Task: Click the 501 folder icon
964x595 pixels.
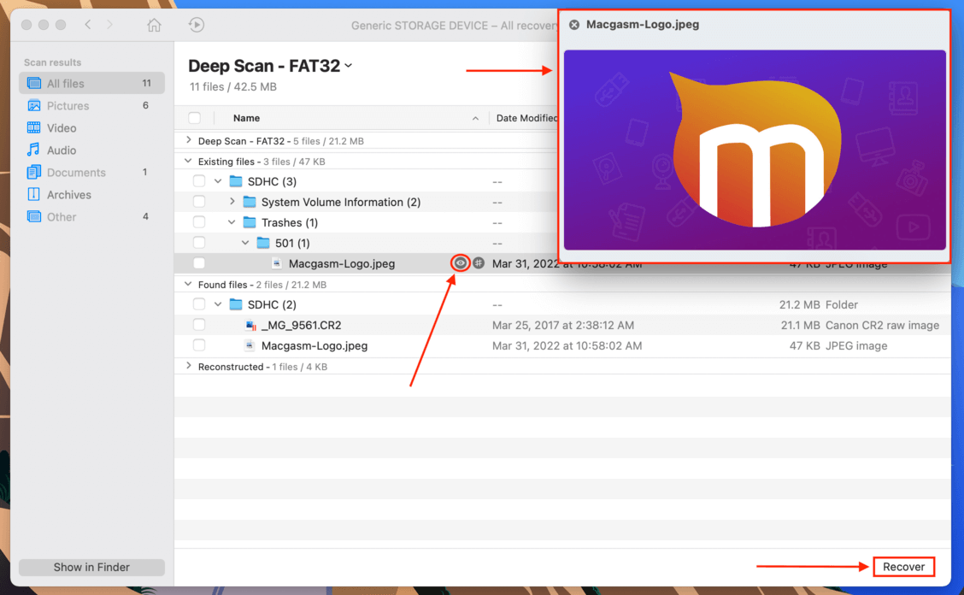Action: pos(263,243)
